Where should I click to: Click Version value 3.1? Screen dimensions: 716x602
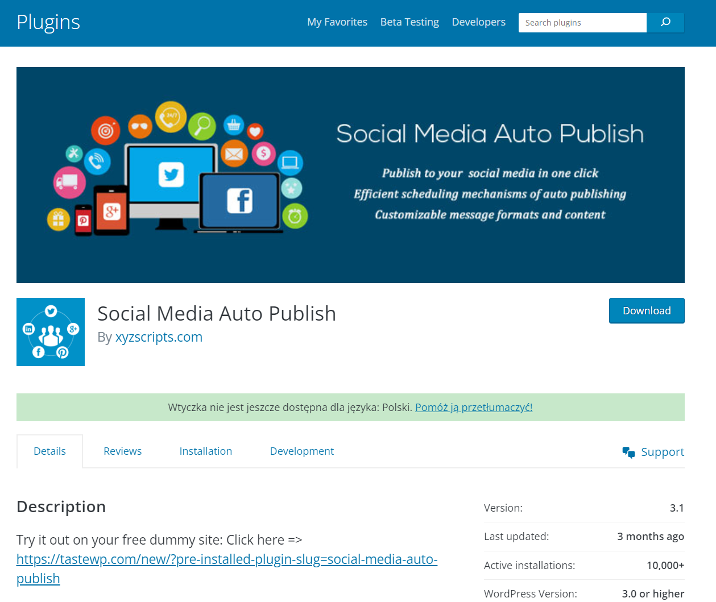tap(677, 508)
